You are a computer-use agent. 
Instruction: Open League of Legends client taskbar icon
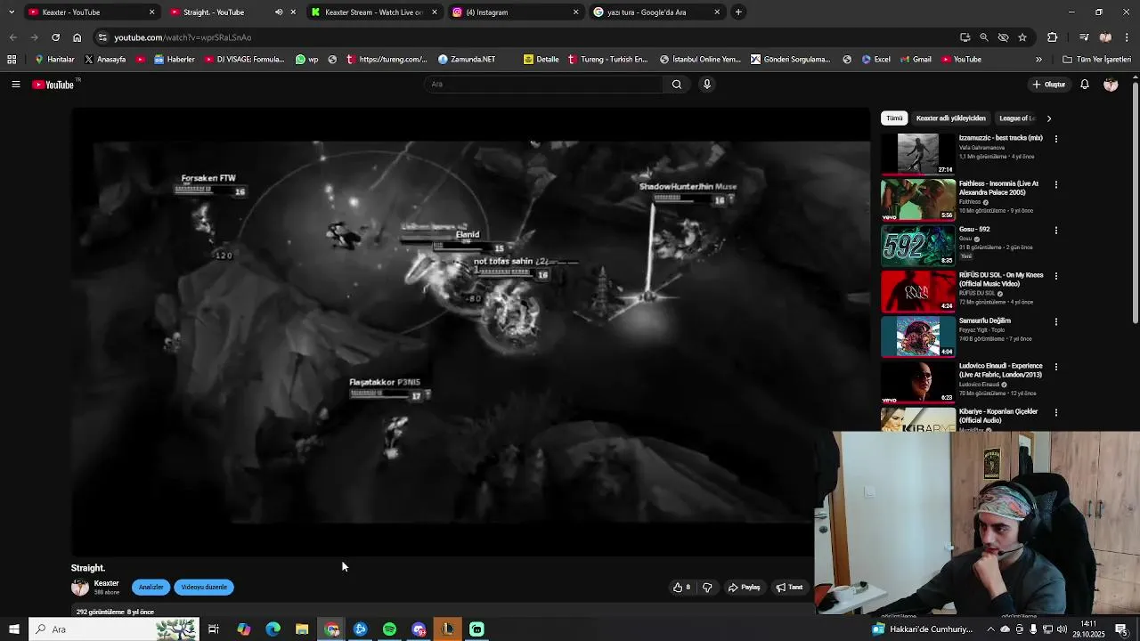tap(448, 629)
